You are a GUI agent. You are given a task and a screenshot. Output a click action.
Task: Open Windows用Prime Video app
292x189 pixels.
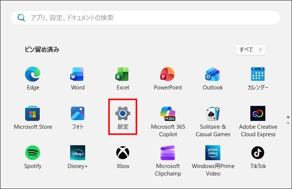213,153
